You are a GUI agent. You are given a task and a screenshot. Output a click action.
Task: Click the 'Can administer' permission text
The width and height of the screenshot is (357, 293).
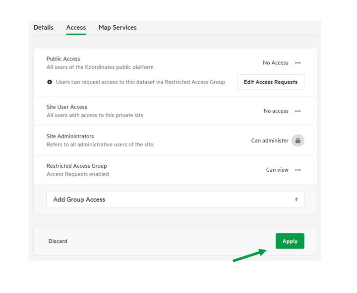[270, 141]
